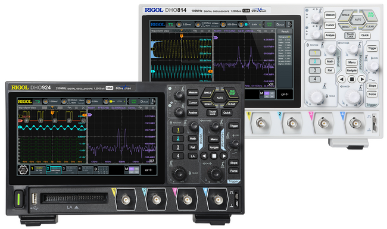This screenshot has width=387, height=229.
Task: Toggle channel 1 key on the white DHO814
Action: 315,53
